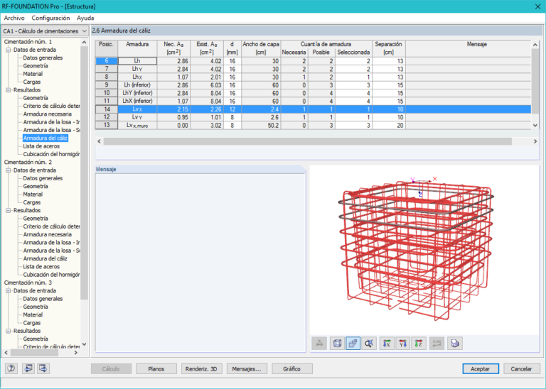
Task: Collapse Resultados under Cimentación núm. 3
Action: [x=9, y=331]
